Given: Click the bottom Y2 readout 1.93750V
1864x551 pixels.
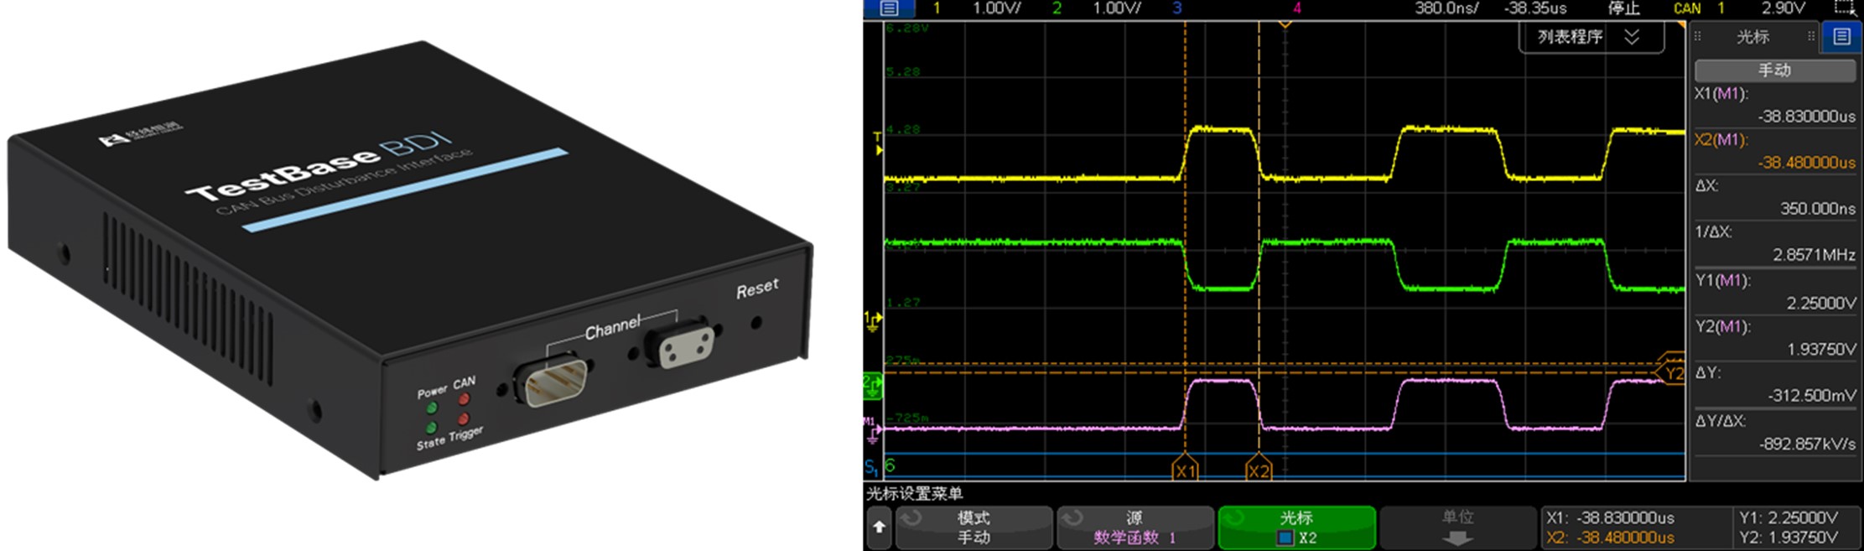Looking at the screenshot, I should [x=1803, y=538].
